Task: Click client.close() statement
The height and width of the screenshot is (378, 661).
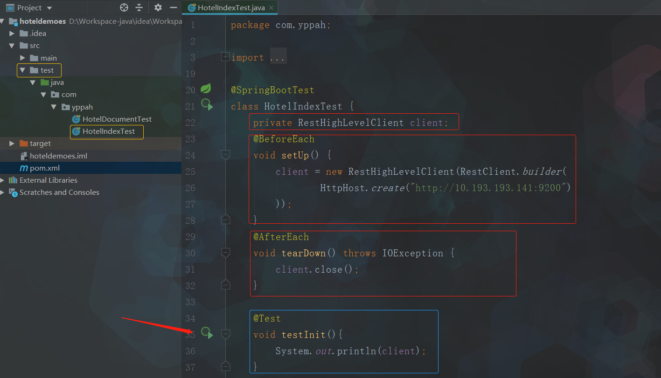Action: (x=317, y=269)
